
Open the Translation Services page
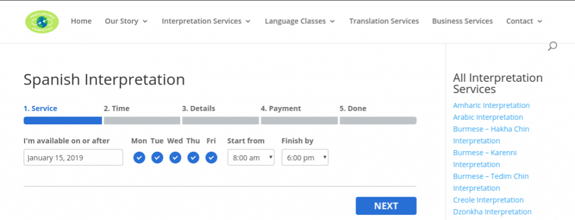(384, 21)
